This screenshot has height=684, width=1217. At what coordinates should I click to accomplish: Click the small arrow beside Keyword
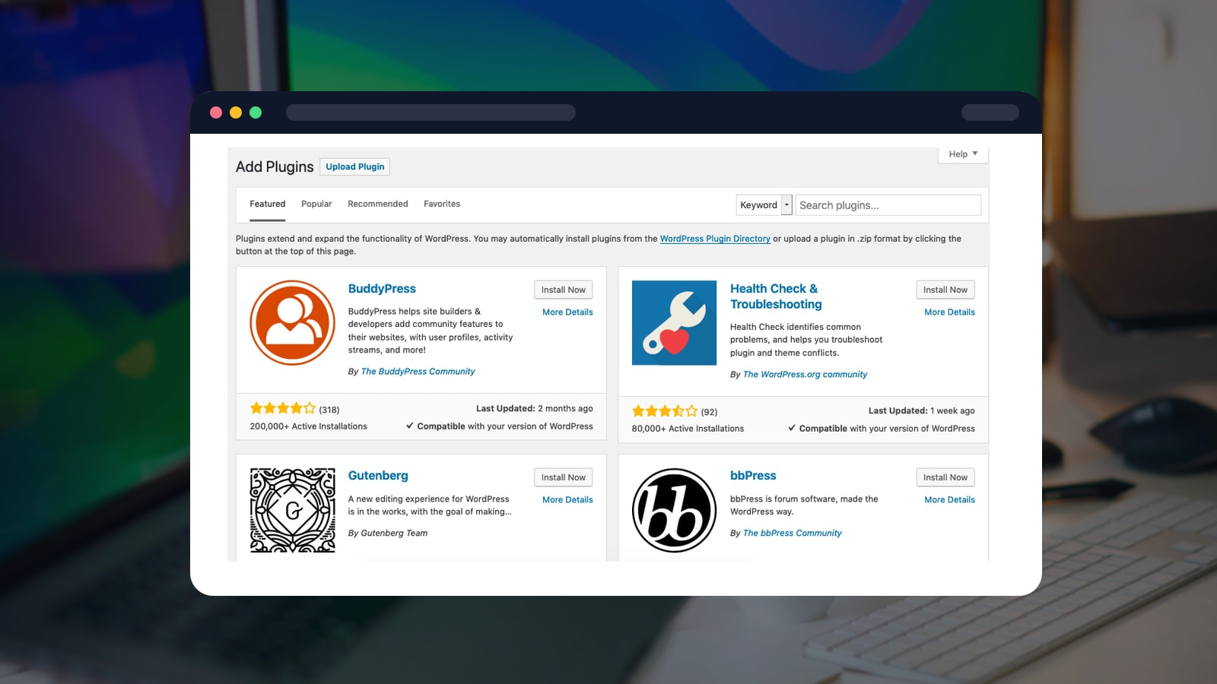click(787, 204)
